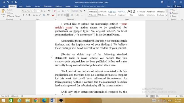
Task: Click the font color red A button
Action: point(53,15)
